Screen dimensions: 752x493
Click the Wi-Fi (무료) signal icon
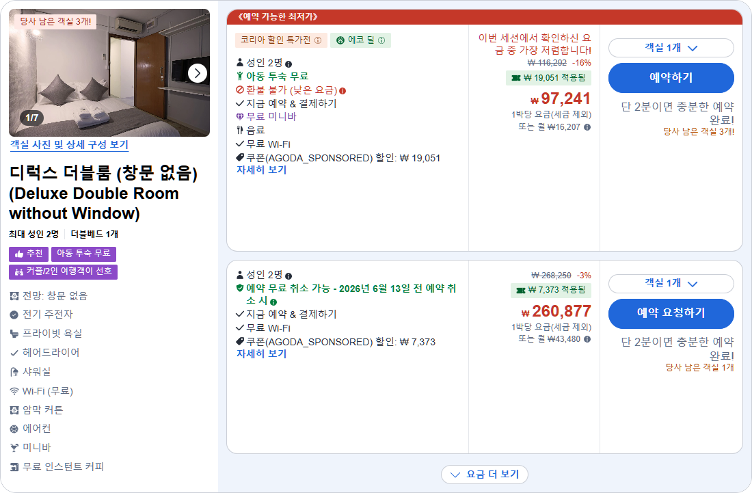click(x=14, y=391)
